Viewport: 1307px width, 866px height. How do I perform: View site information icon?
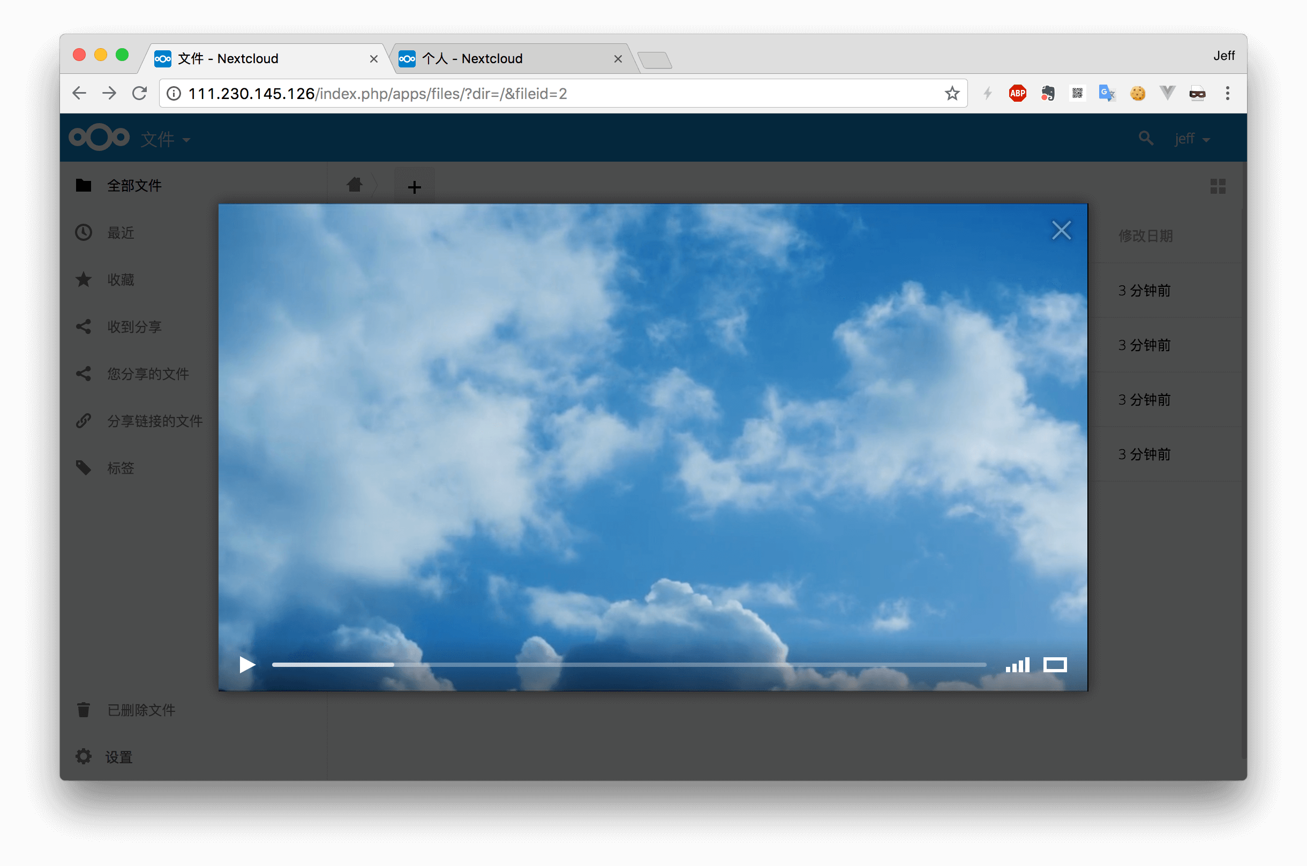(x=174, y=93)
